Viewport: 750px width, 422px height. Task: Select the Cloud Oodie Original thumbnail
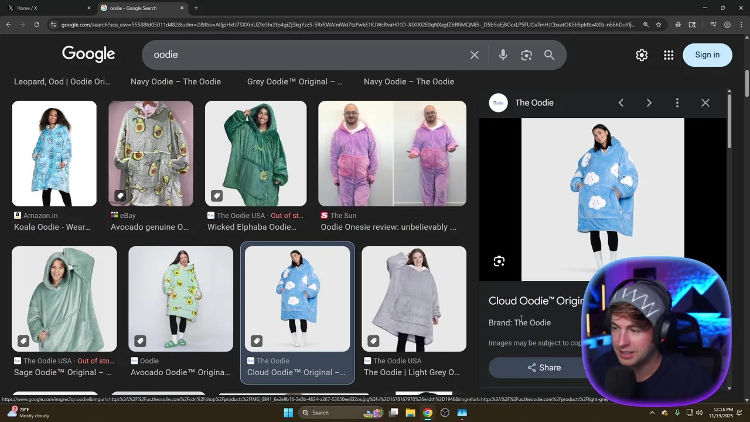pos(297,299)
